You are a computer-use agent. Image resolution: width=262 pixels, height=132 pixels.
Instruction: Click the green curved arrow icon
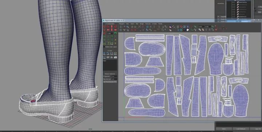(x=115, y=33)
